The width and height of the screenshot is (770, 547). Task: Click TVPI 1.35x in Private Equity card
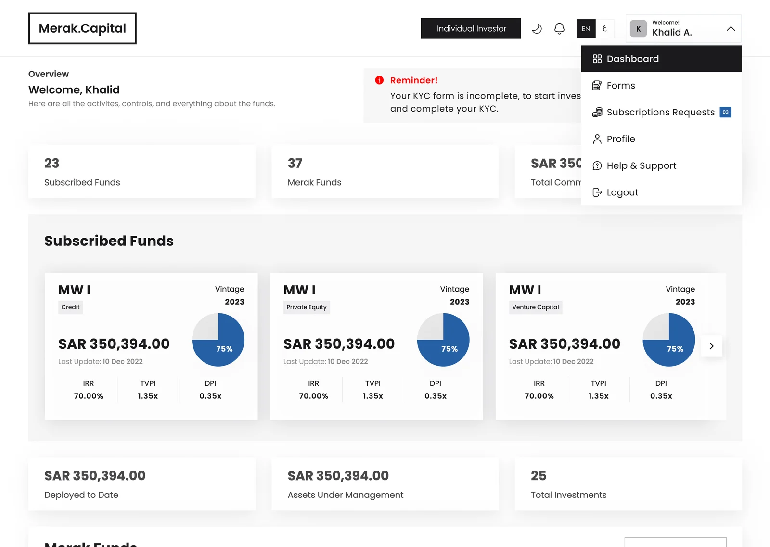[373, 390]
